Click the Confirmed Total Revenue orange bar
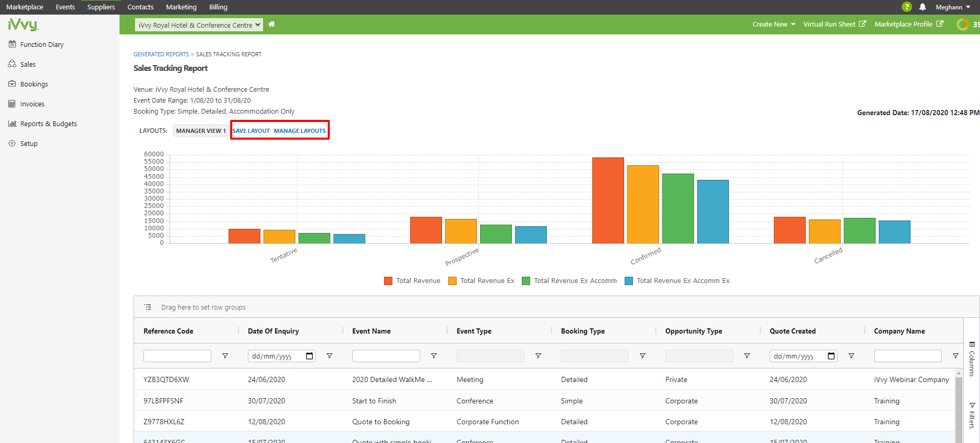 (x=608, y=200)
